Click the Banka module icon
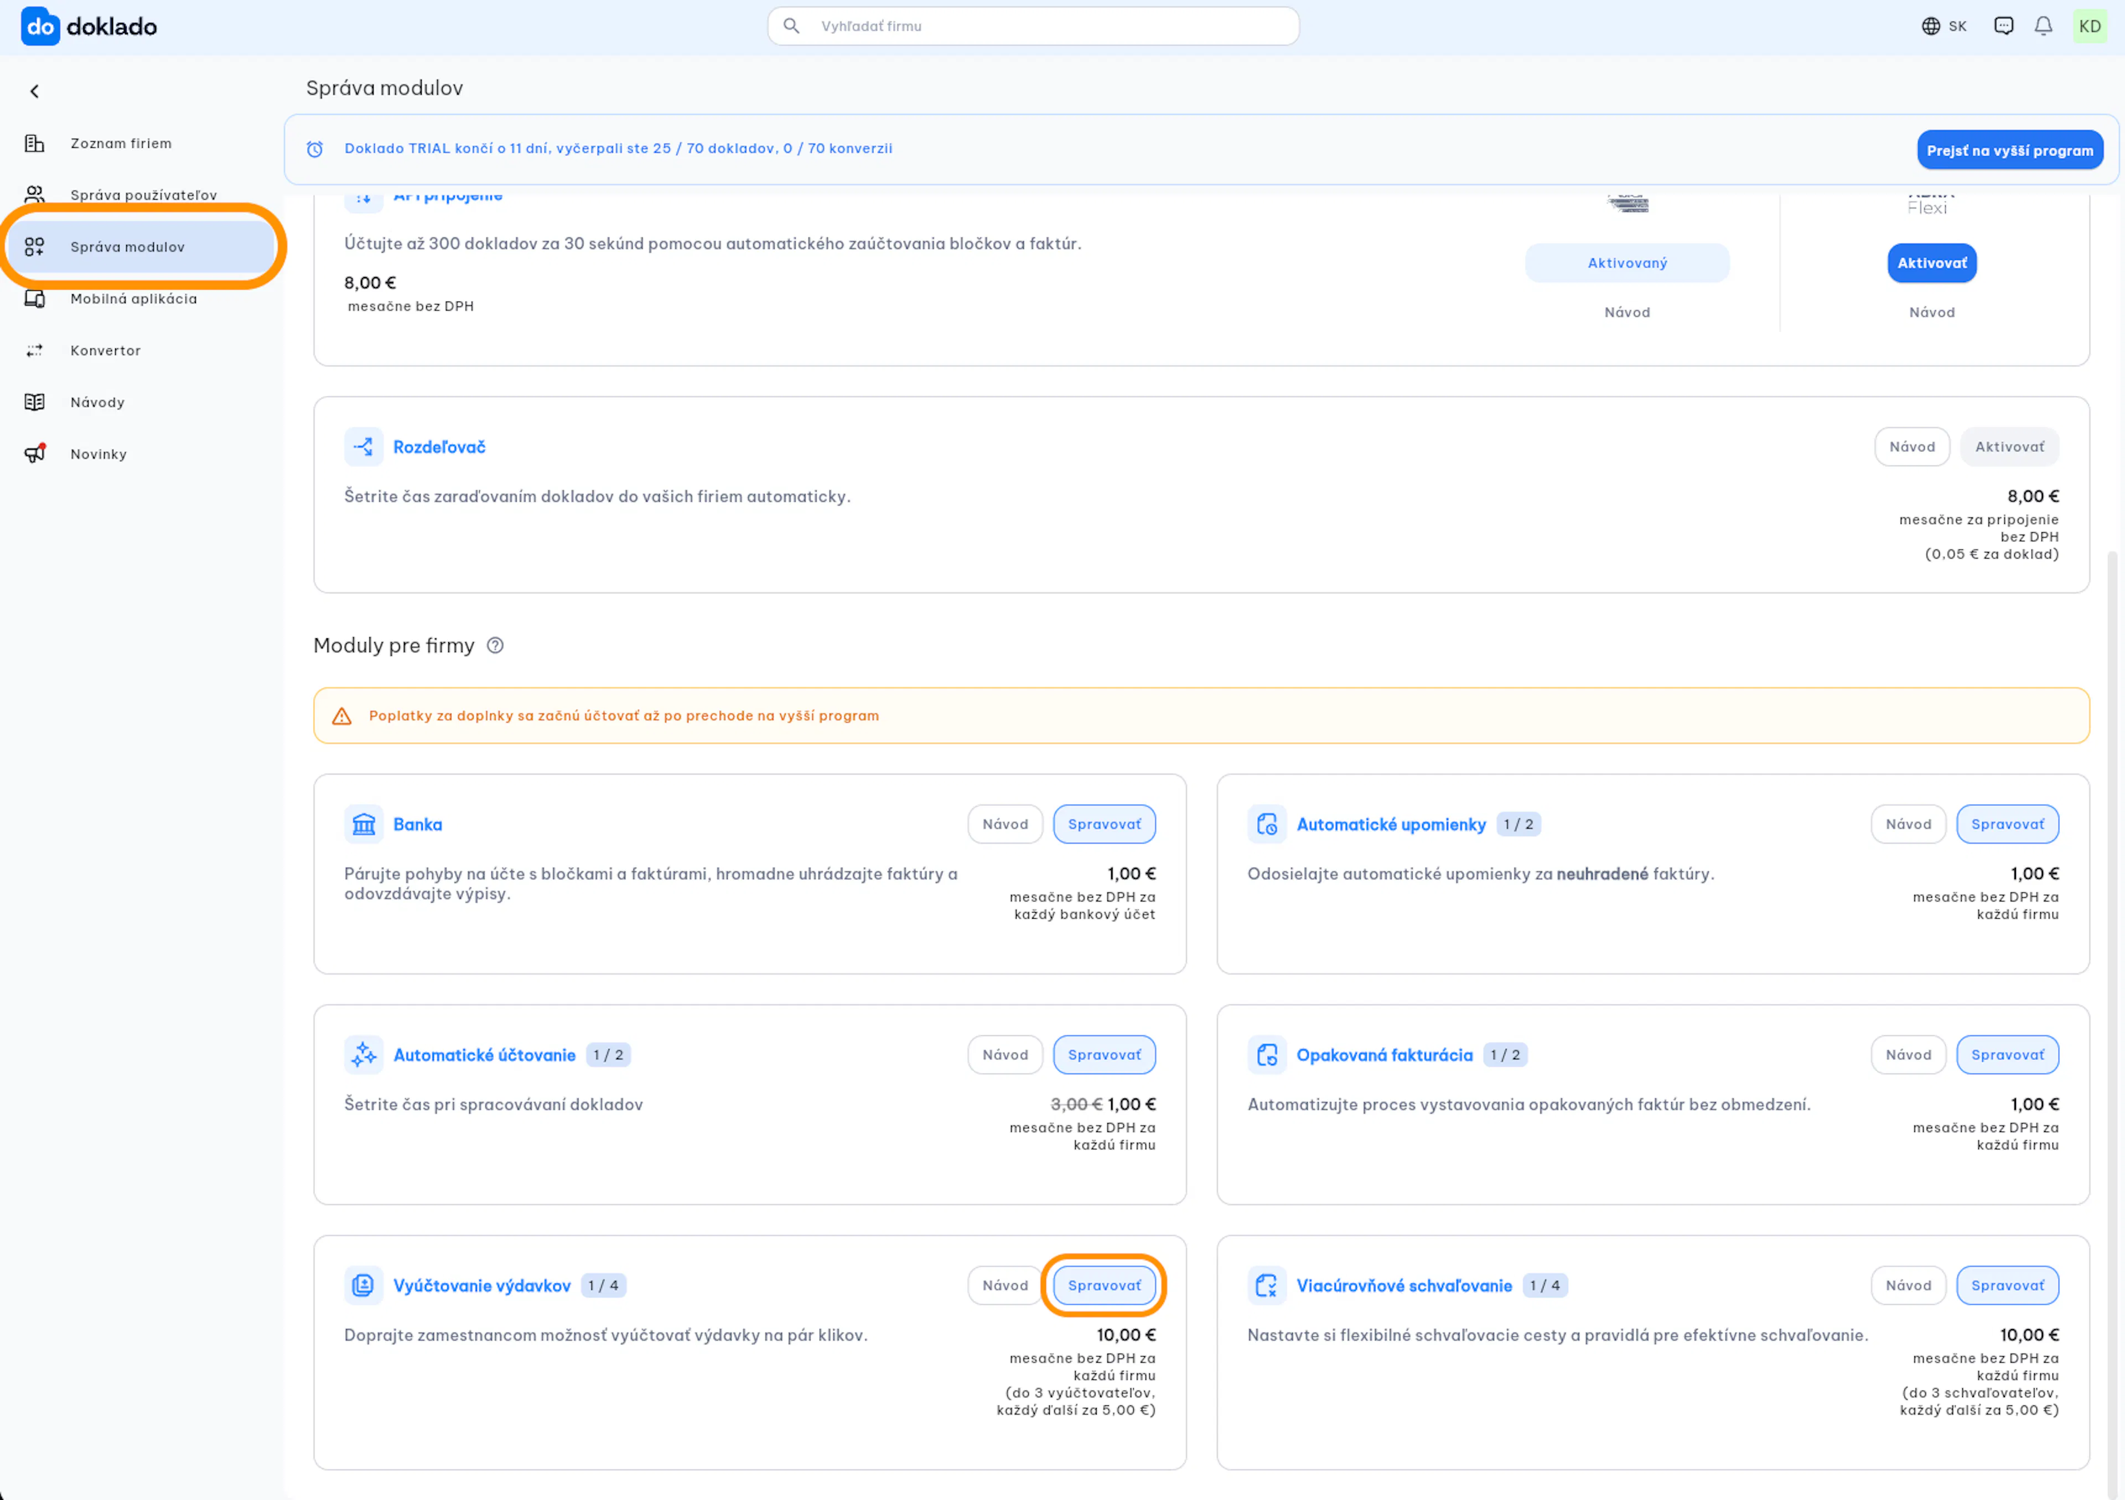2125x1500 pixels. click(x=364, y=824)
